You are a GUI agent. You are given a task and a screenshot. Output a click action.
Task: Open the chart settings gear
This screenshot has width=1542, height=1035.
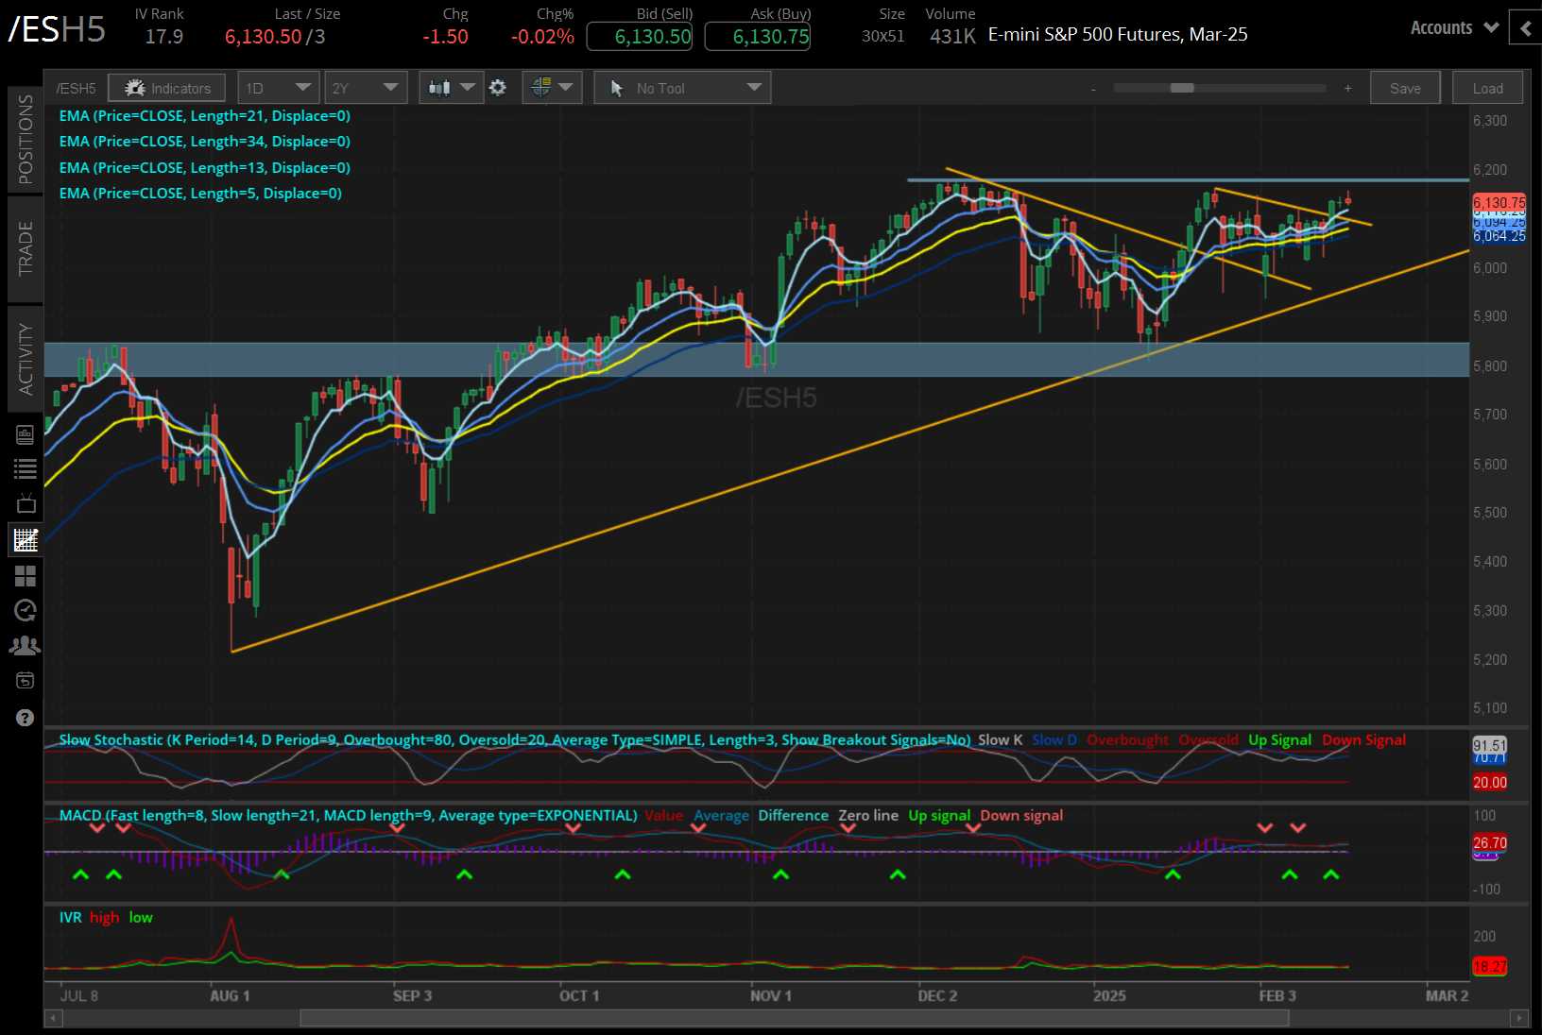pos(498,87)
